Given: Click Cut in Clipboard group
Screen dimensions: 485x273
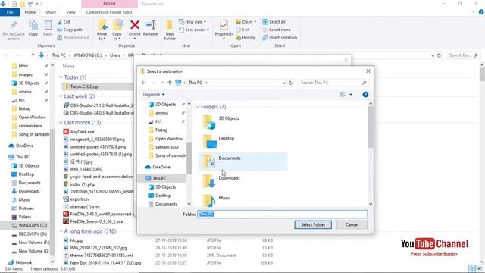Looking at the screenshot, I should point(64,22).
